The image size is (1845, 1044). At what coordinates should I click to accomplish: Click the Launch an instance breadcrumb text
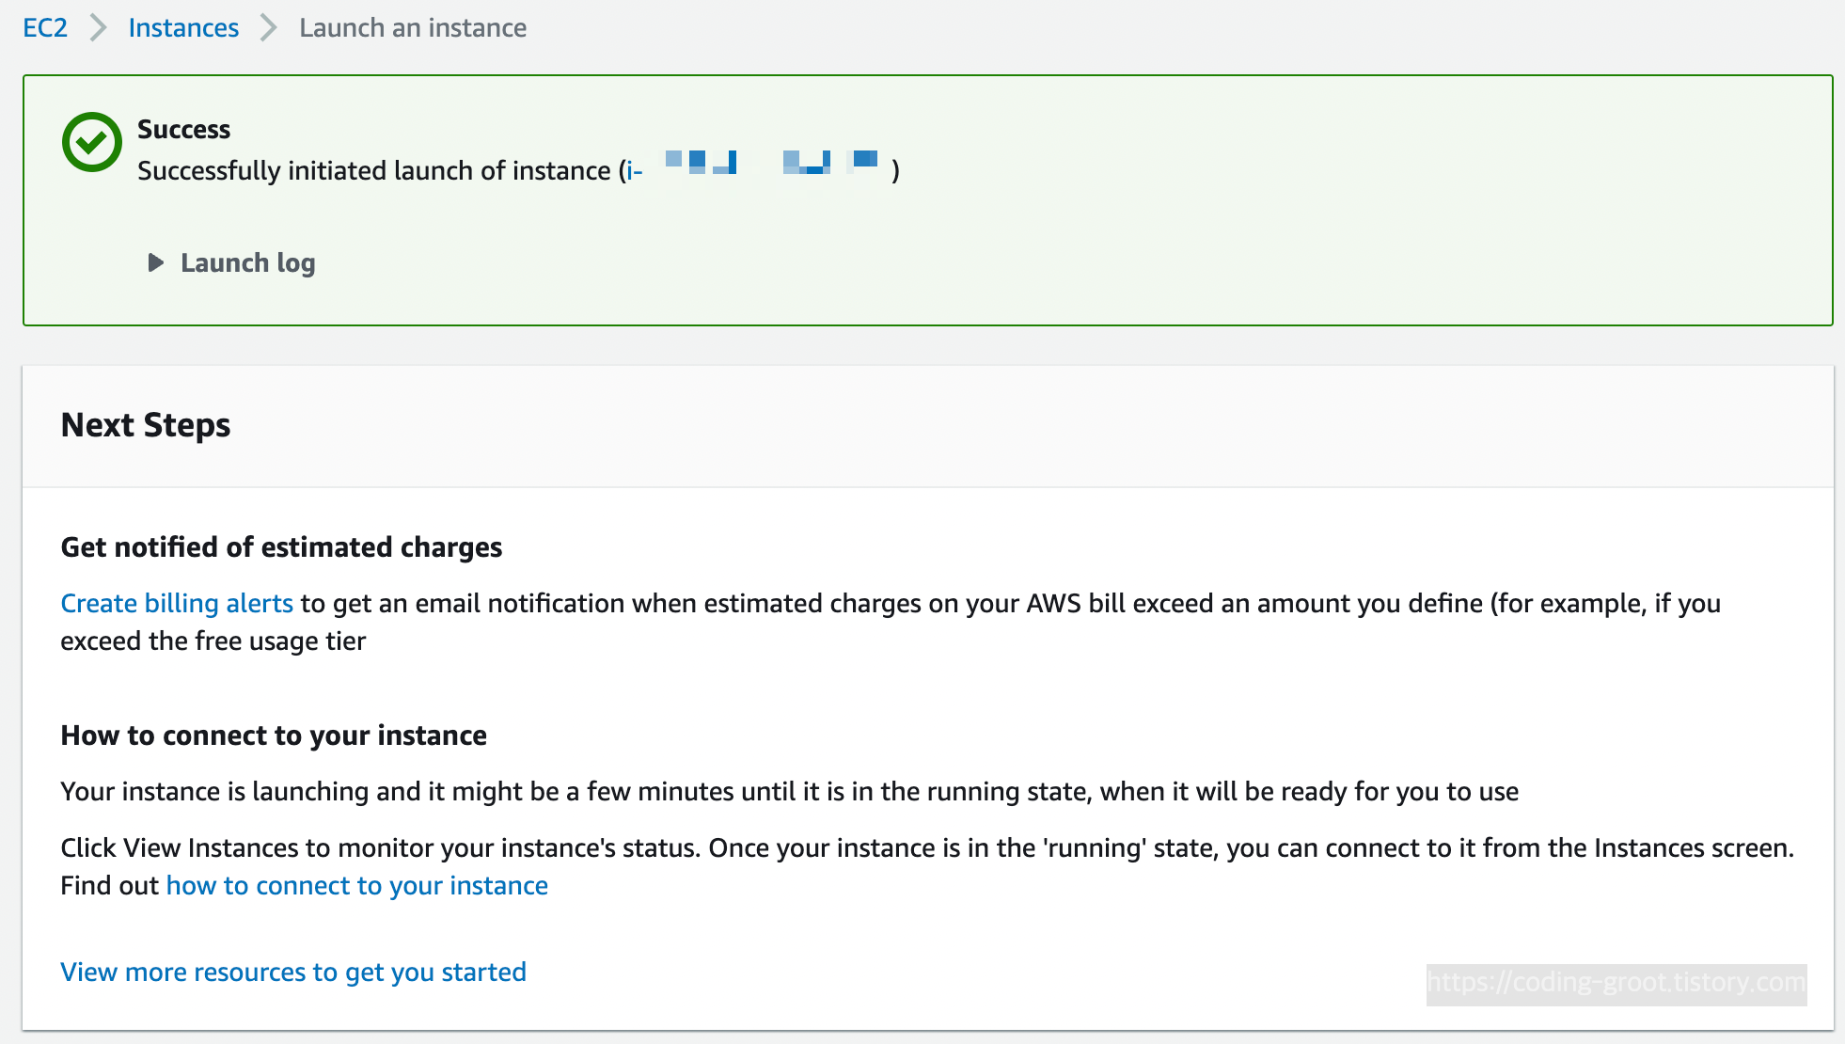click(x=412, y=27)
